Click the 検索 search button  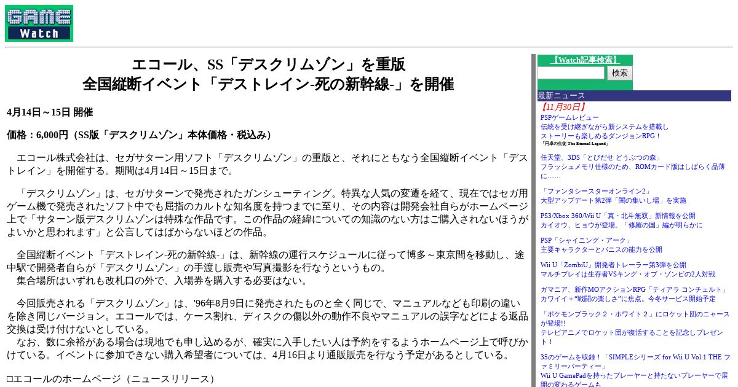click(x=619, y=73)
